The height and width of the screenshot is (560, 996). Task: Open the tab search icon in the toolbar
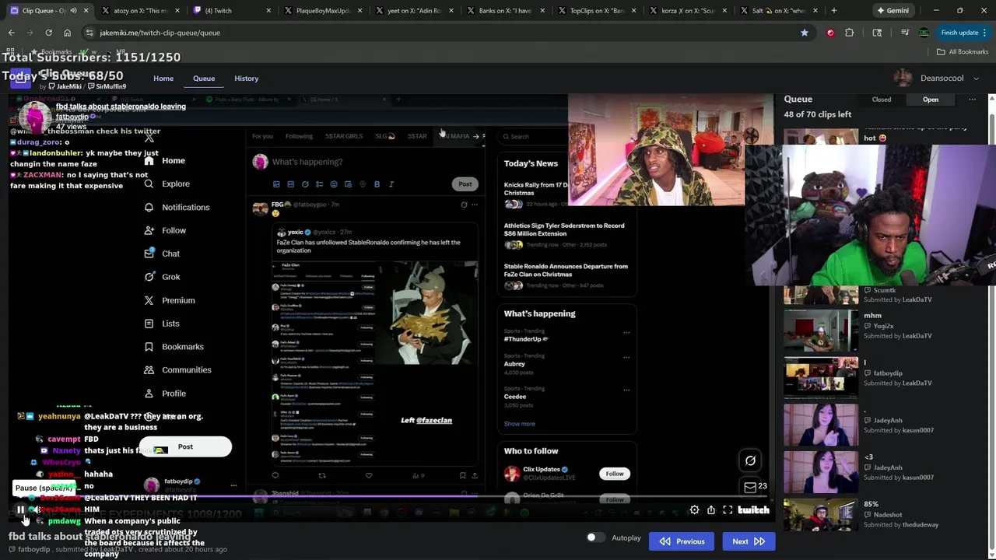[877, 33]
